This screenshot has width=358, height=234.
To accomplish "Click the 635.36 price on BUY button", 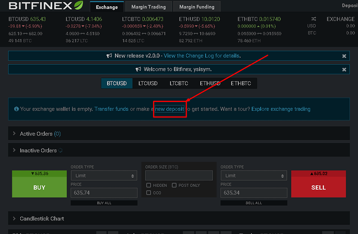I will coord(39,174).
